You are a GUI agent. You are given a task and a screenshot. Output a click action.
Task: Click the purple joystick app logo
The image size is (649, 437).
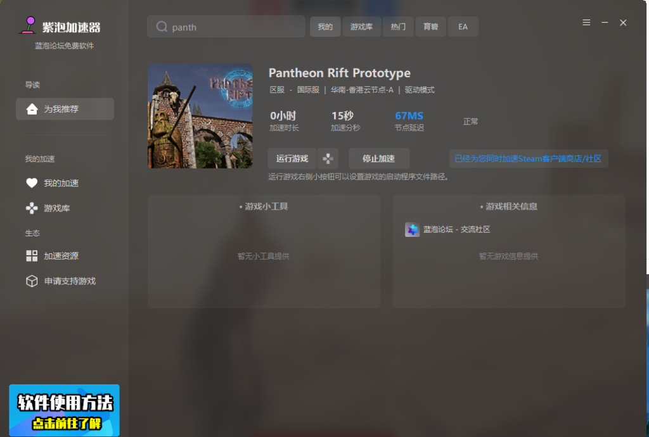click(x=28, y=25)
